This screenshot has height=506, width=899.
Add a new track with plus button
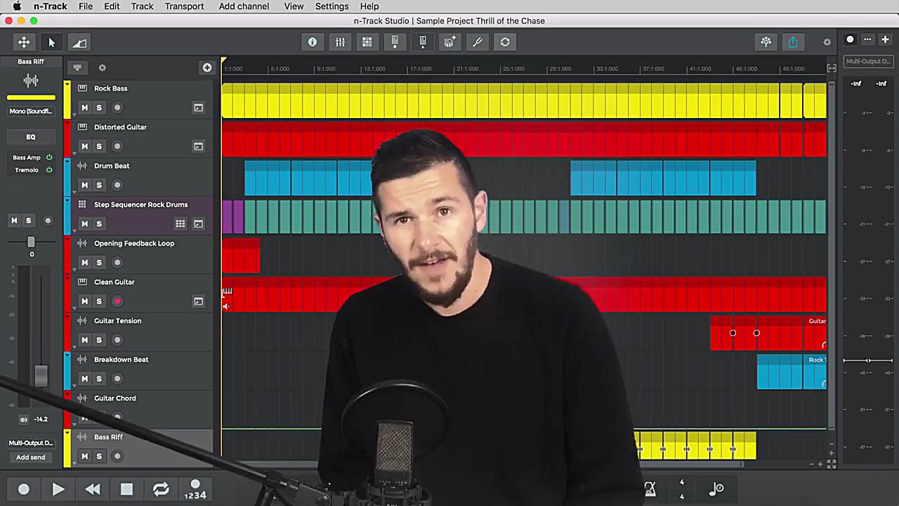pyautogui.click(x=206, y=67)
